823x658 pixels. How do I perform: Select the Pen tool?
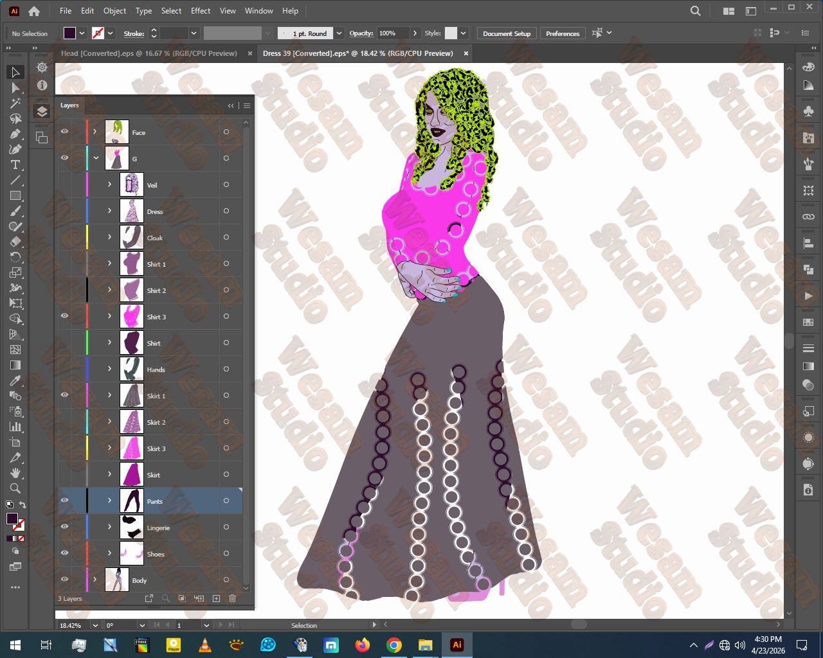click(15, 134)
